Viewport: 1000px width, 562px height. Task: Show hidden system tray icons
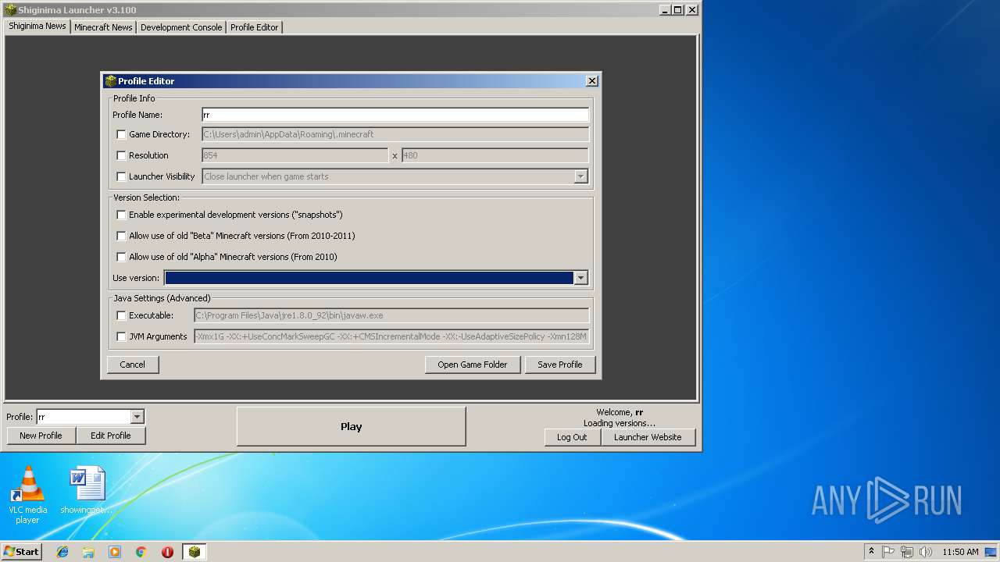tap(871, 552)
